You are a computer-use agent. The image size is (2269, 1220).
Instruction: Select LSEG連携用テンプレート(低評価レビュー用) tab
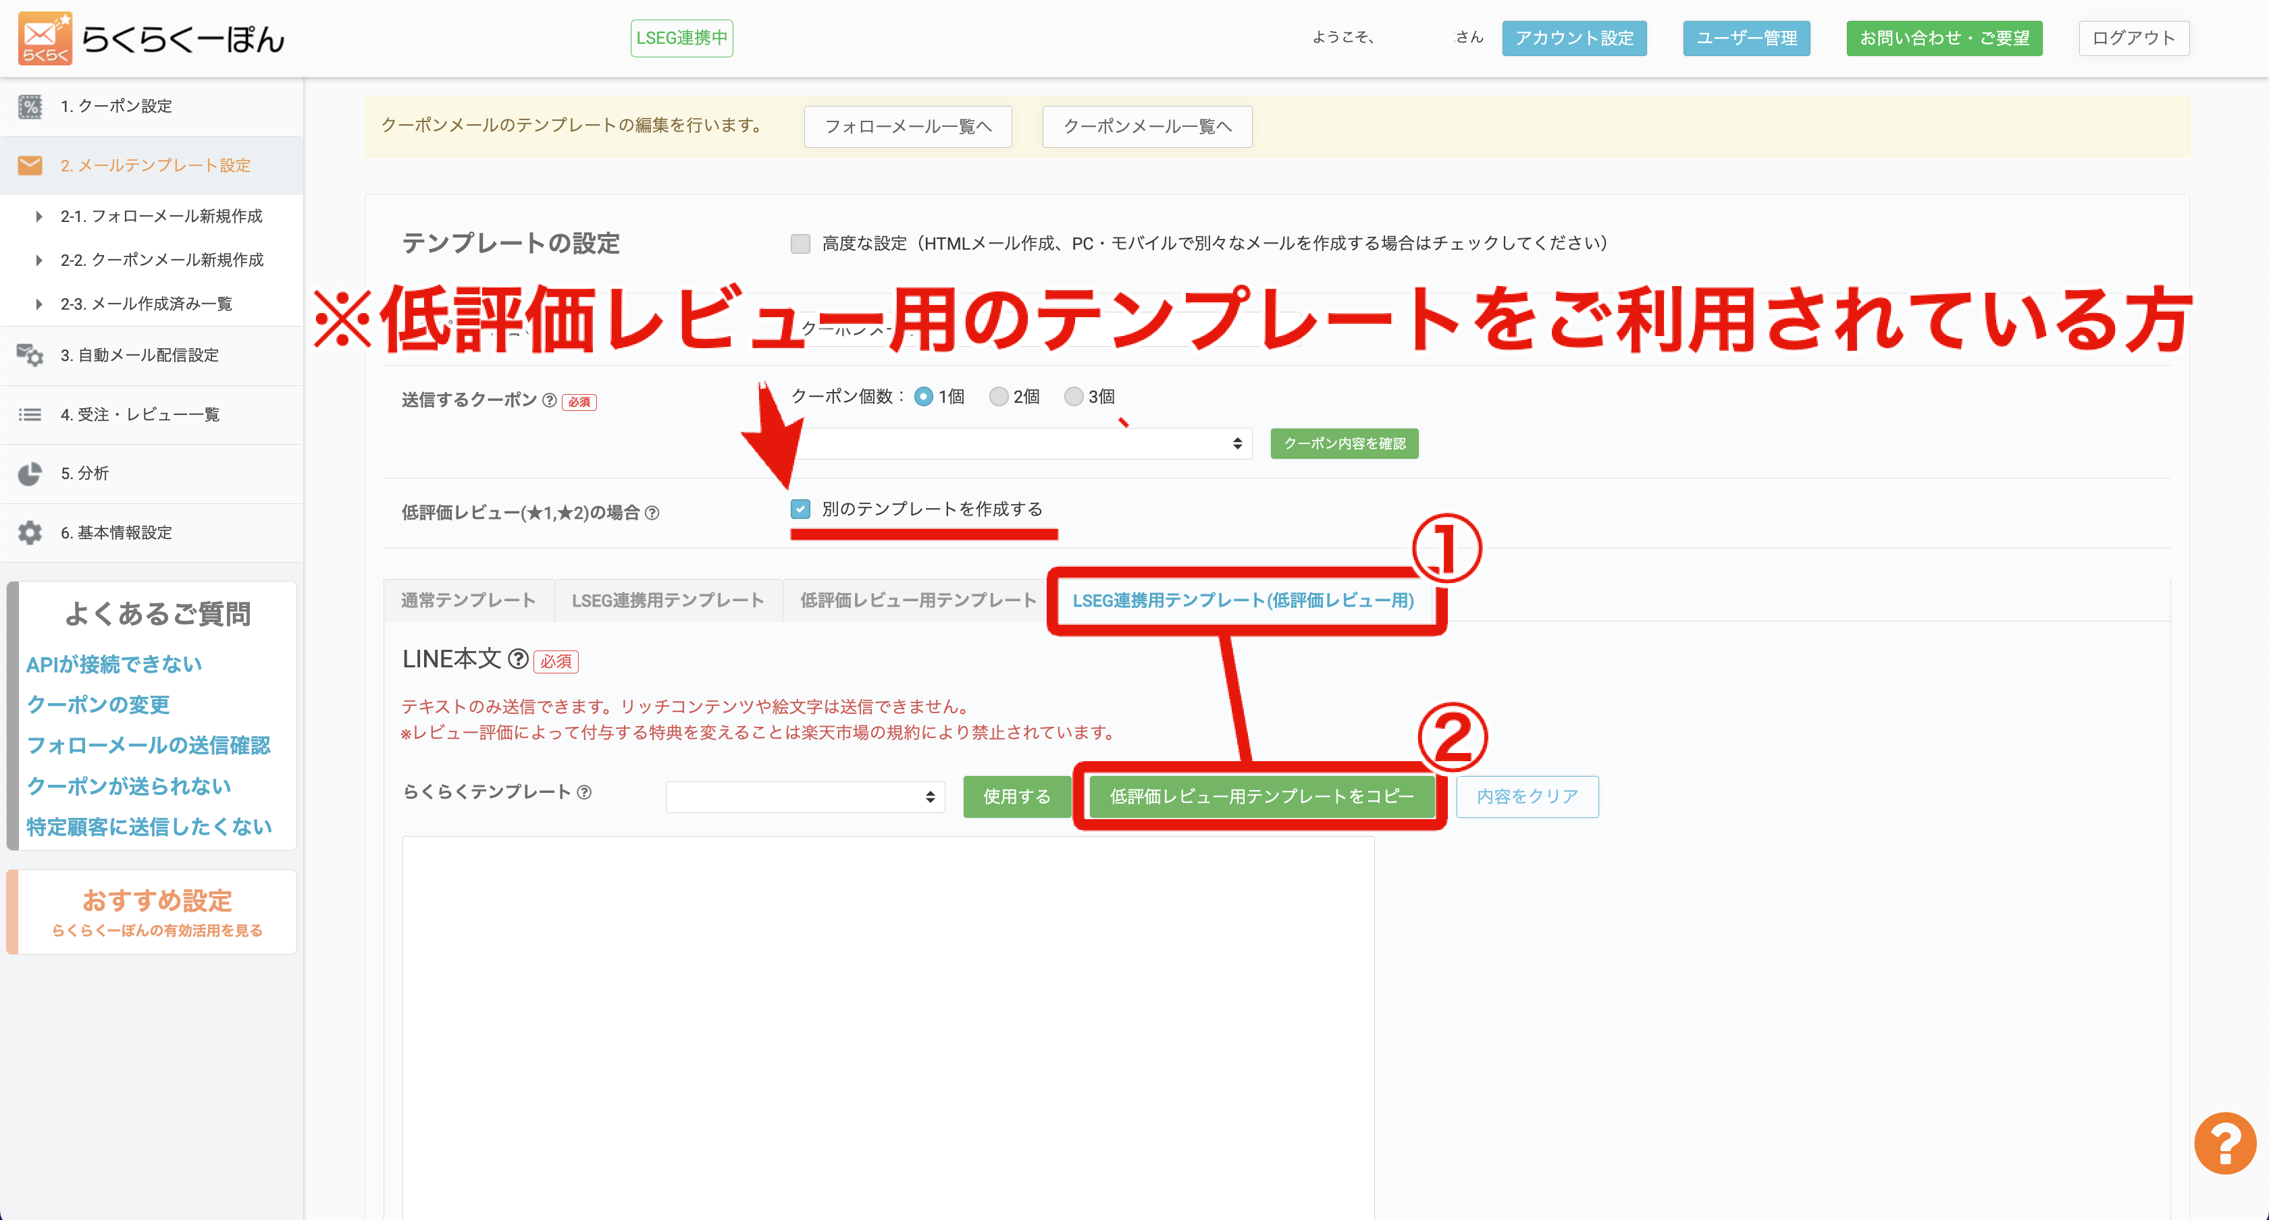point(1243,601)
